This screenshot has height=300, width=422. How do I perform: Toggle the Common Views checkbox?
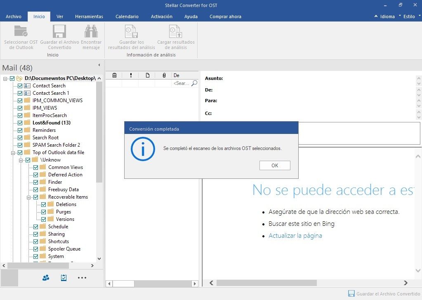coord(35,167)
